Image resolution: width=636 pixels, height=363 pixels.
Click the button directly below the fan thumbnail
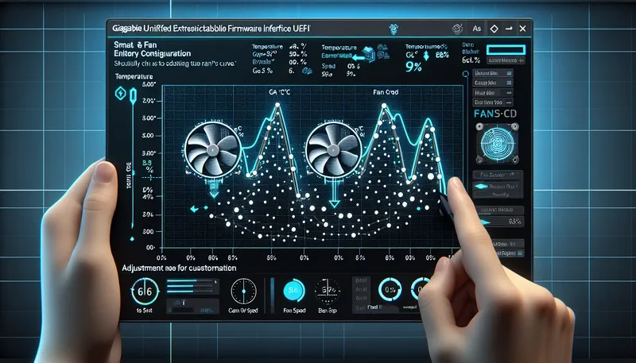498,175
